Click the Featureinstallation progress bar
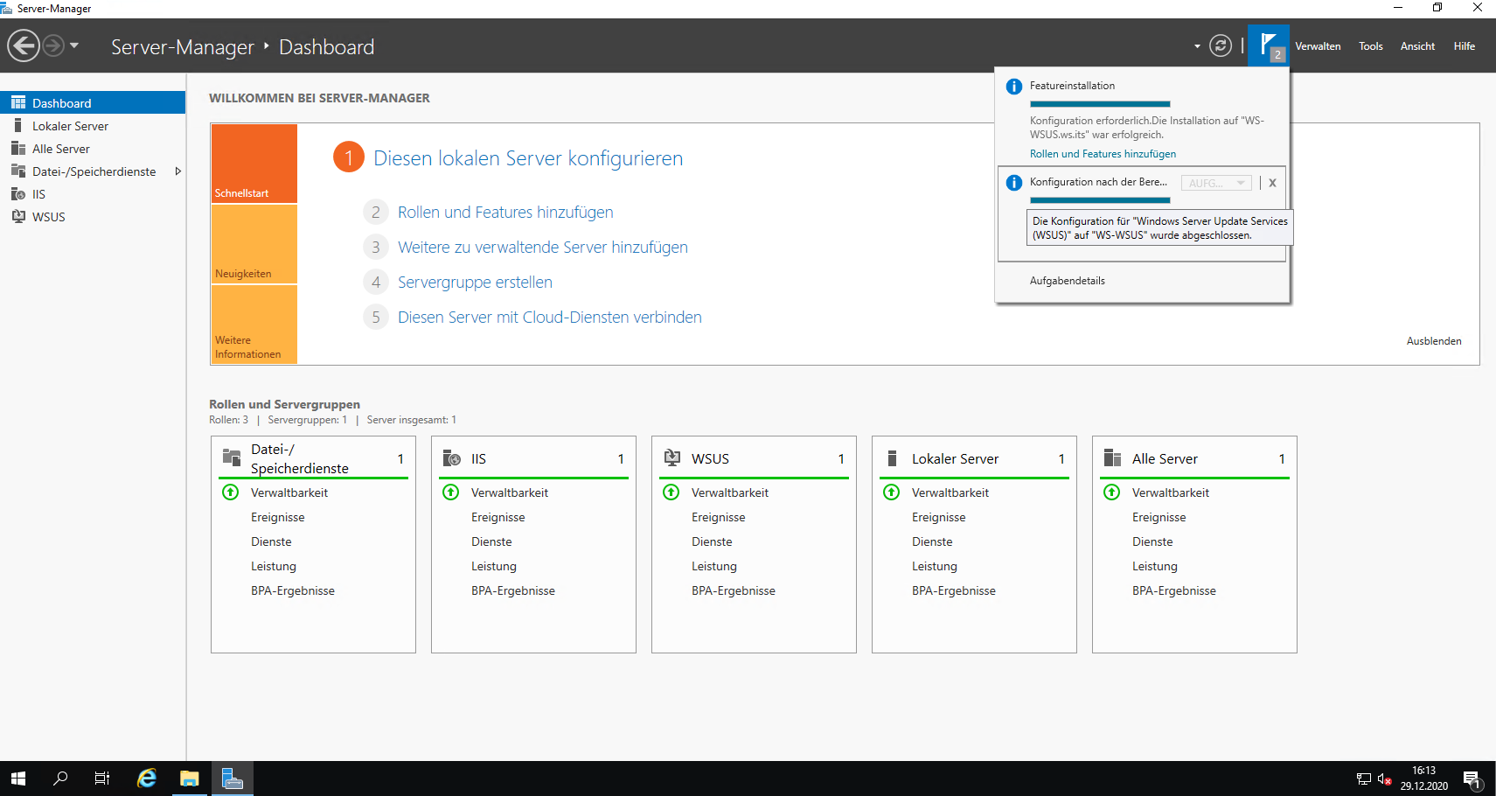 pos(1100,104)
